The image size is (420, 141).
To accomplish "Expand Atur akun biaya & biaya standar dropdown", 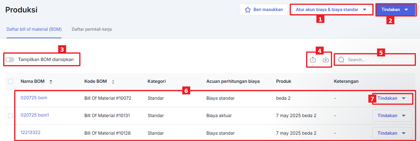I will [331, 10].
